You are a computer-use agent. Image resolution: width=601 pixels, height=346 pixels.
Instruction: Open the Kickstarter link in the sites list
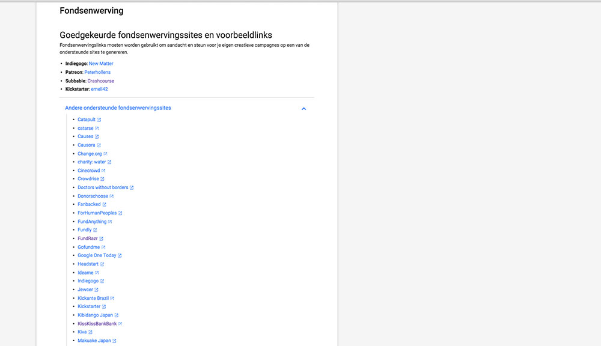pos(89,306)
